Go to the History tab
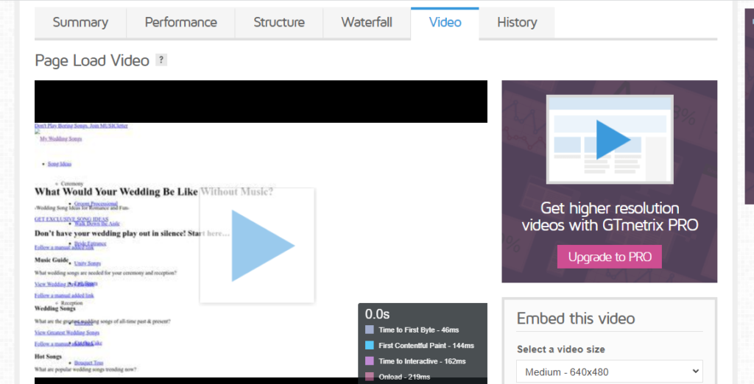Image resolution: width=754 pixels, height=384 pixels. [x=517, y=23]
